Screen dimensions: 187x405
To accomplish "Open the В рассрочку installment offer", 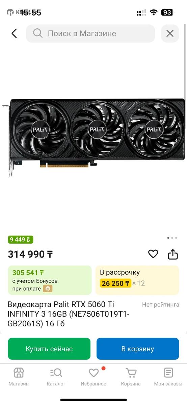I will point(137,280).
